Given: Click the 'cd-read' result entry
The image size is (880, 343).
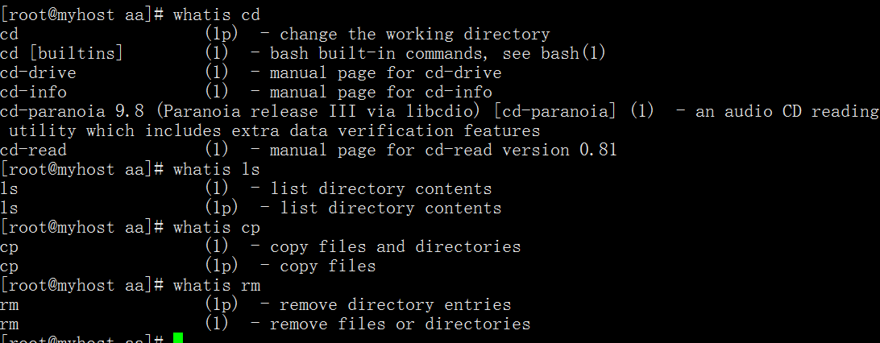Looking at the screenshot, I should (33, 150).
